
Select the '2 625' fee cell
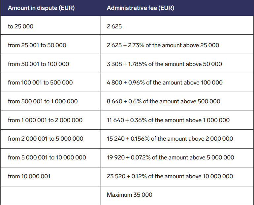coord(177,25)
